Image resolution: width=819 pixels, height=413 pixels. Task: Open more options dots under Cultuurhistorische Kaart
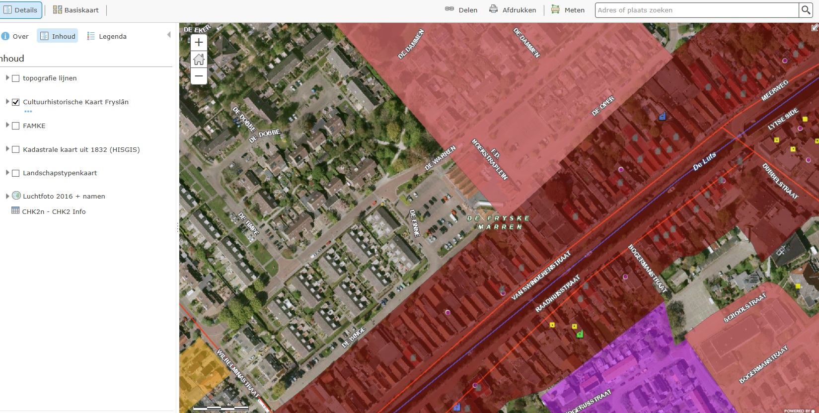click(x=28, y=112)
